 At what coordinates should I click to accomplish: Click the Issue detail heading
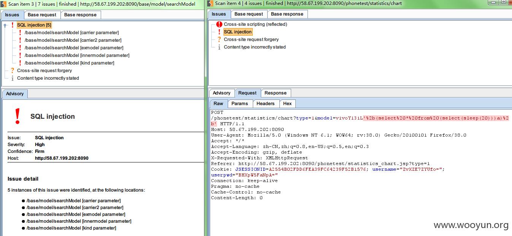[x=23, y=179]
